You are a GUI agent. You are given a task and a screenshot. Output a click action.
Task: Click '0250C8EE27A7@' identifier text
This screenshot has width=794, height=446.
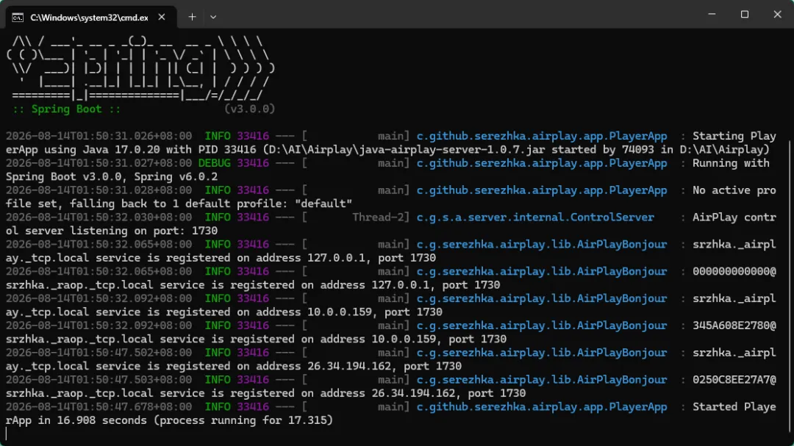(x=734, y=380)
